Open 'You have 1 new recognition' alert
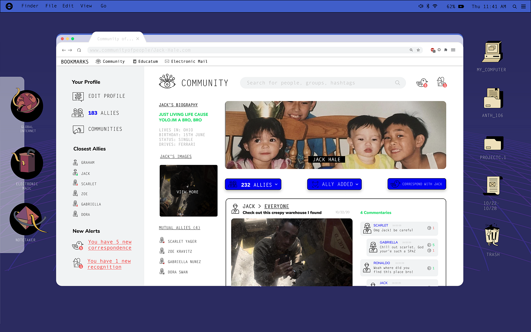This screenshot has height=332, width=531. click(109, 264)
